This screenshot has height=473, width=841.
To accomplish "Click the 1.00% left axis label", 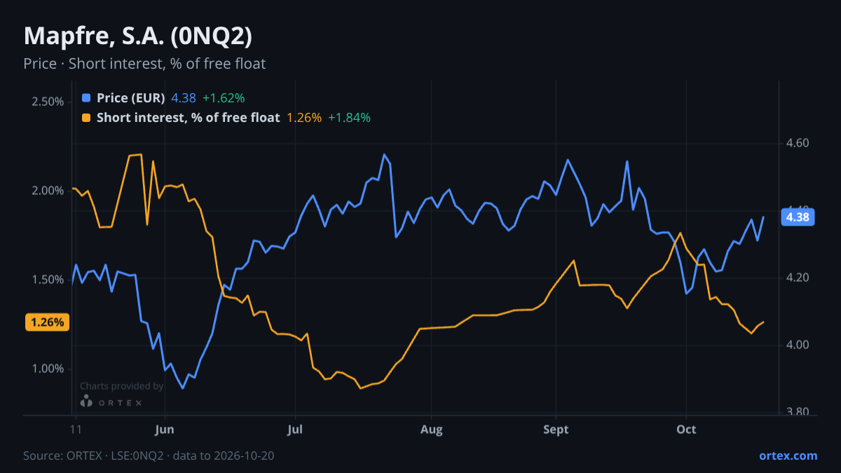I will pyautogui.click(x=48, y=369).
